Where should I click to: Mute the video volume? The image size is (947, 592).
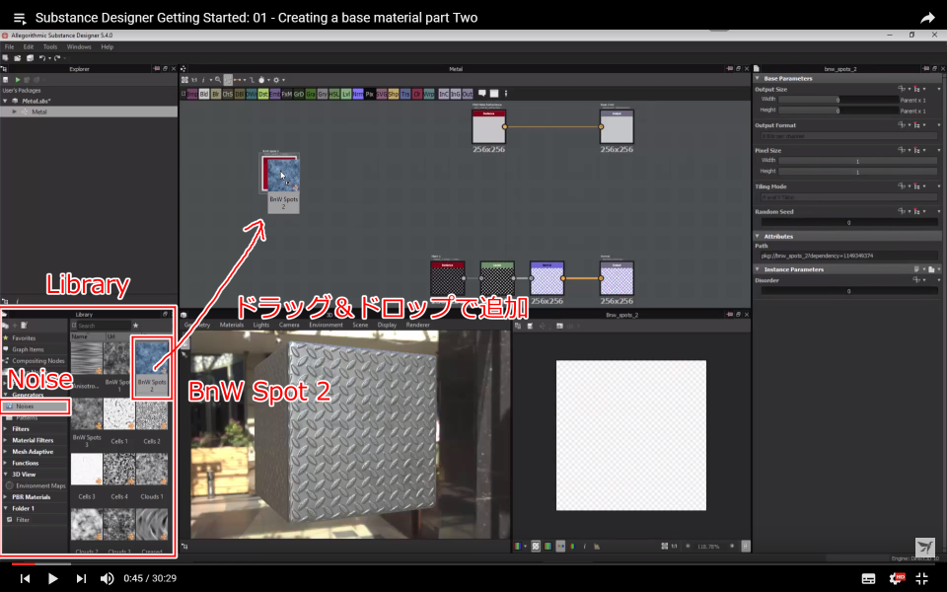pos(107,578)
